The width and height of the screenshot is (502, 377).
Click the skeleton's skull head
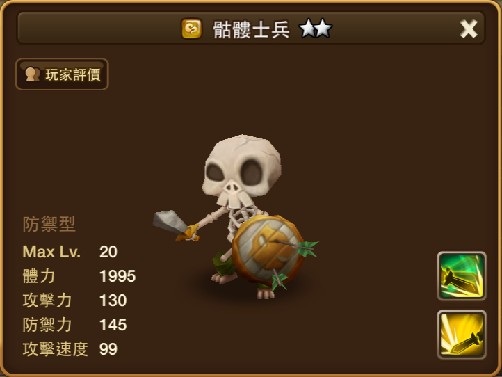pyautogui.click(x=242, y=170)
